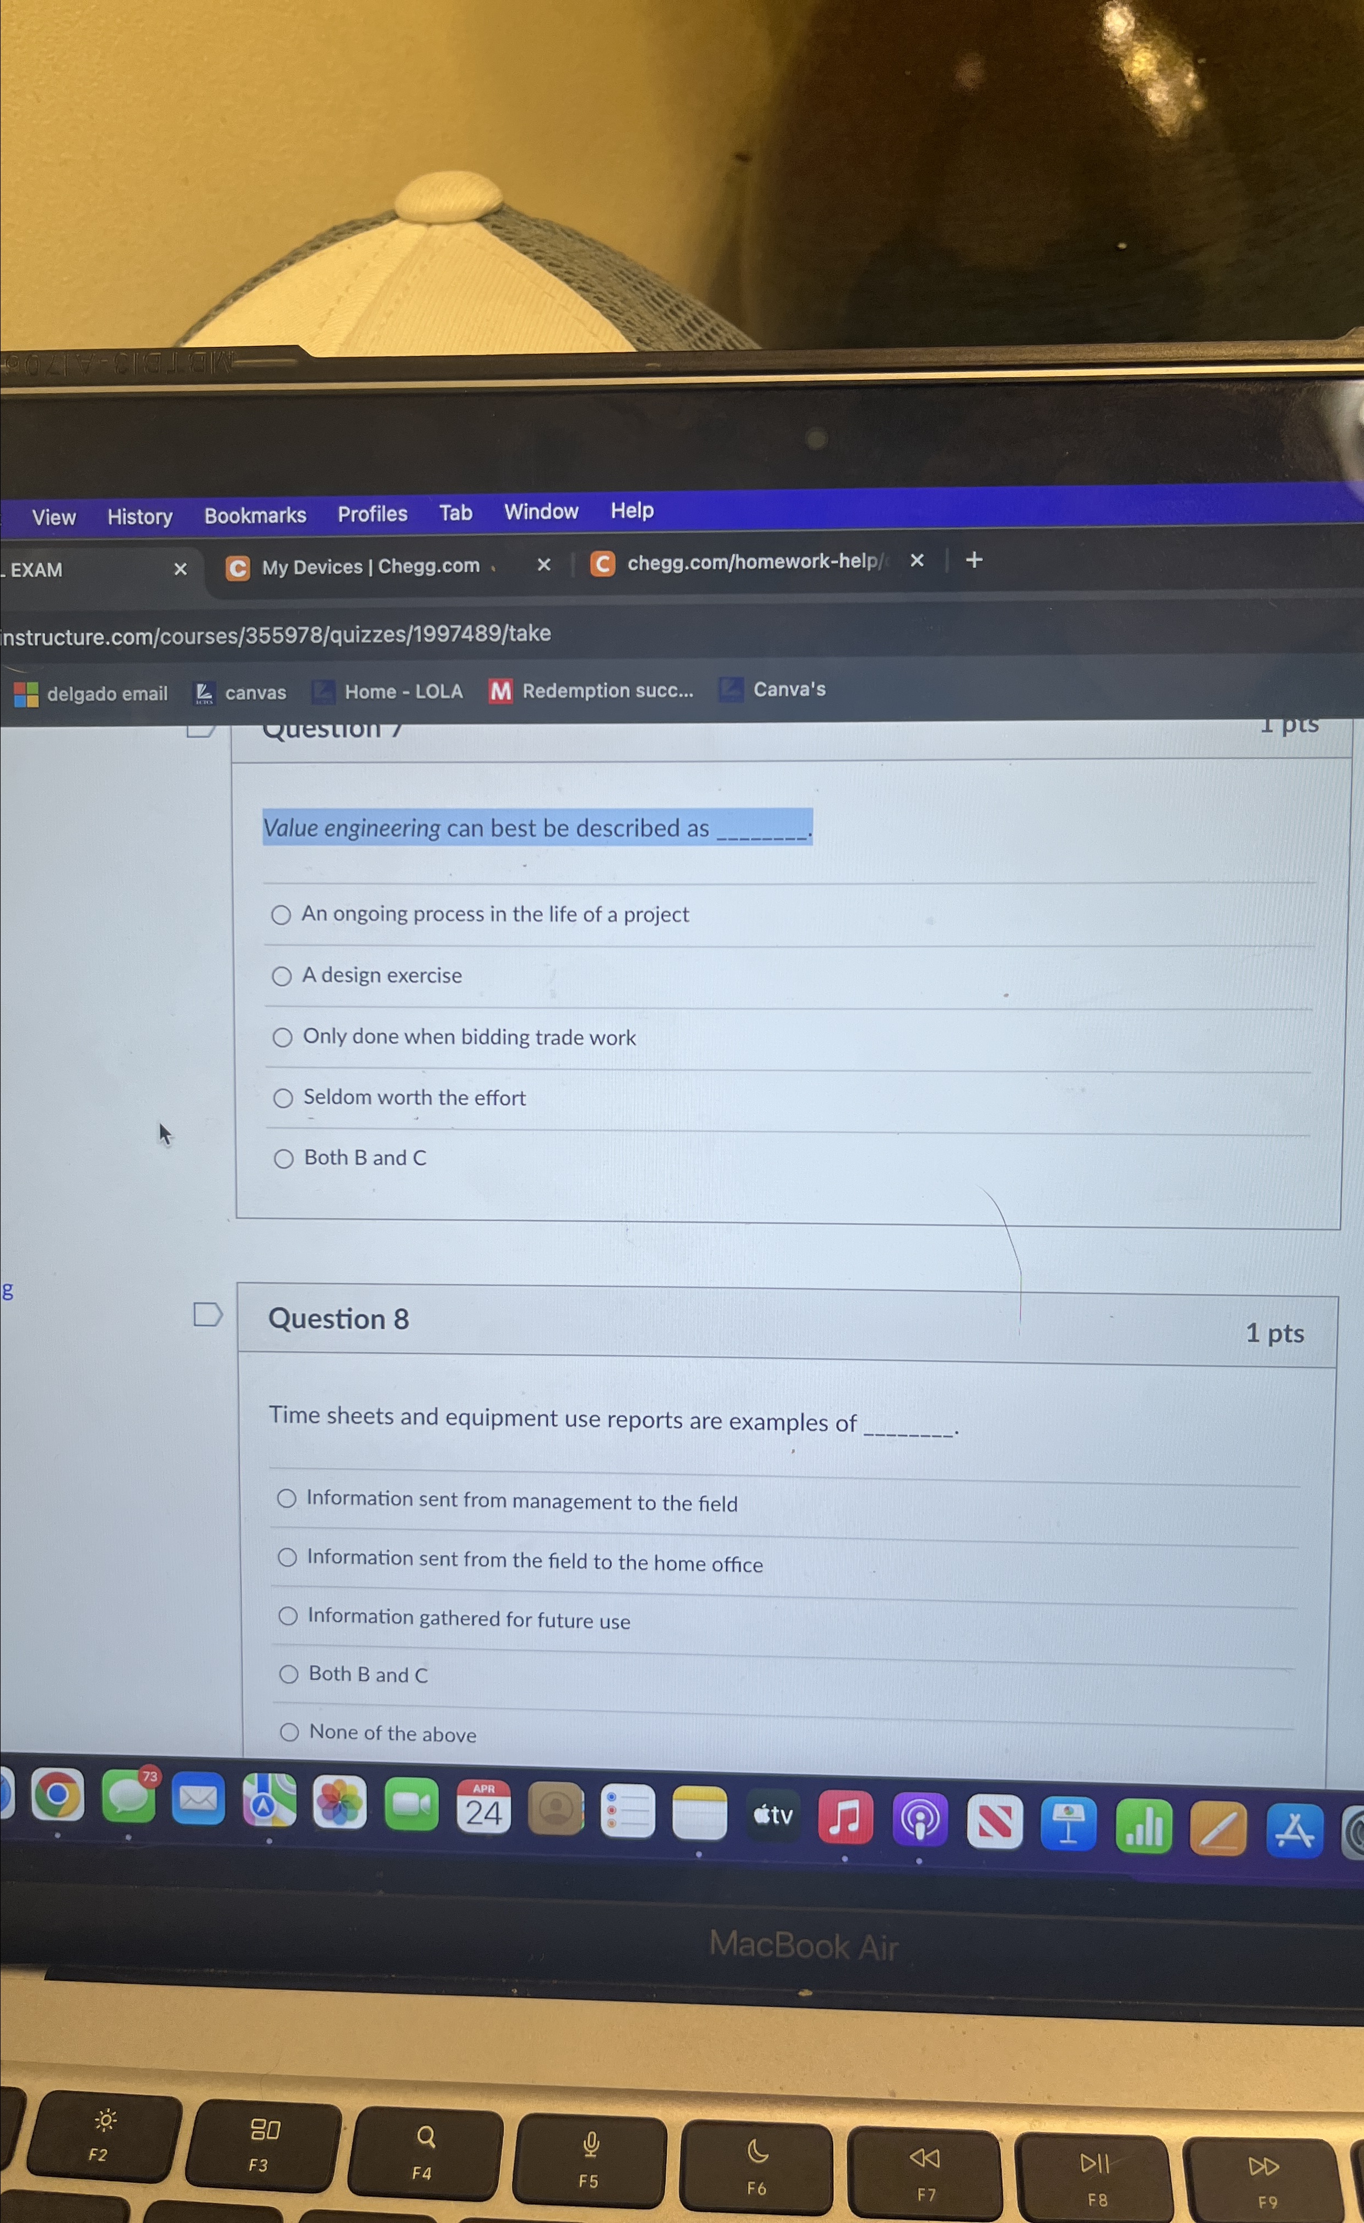Open the Podcasts app icon

(x=919, y=1820)
